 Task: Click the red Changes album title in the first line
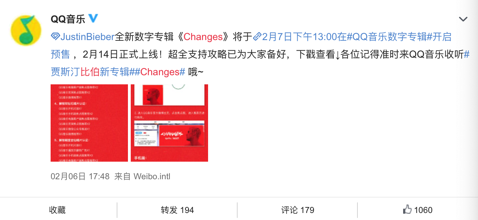[203, 37]
